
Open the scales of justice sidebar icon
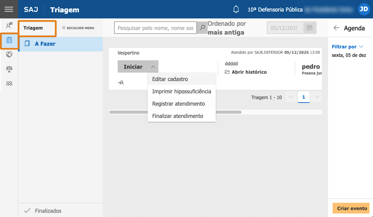click(9, 69)
